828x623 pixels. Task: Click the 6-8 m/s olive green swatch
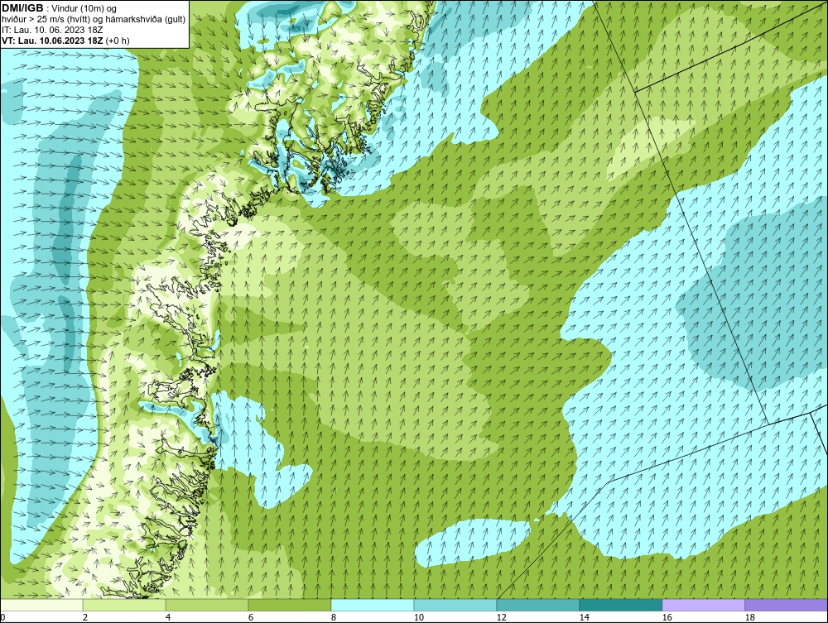(x=290, y=605)
